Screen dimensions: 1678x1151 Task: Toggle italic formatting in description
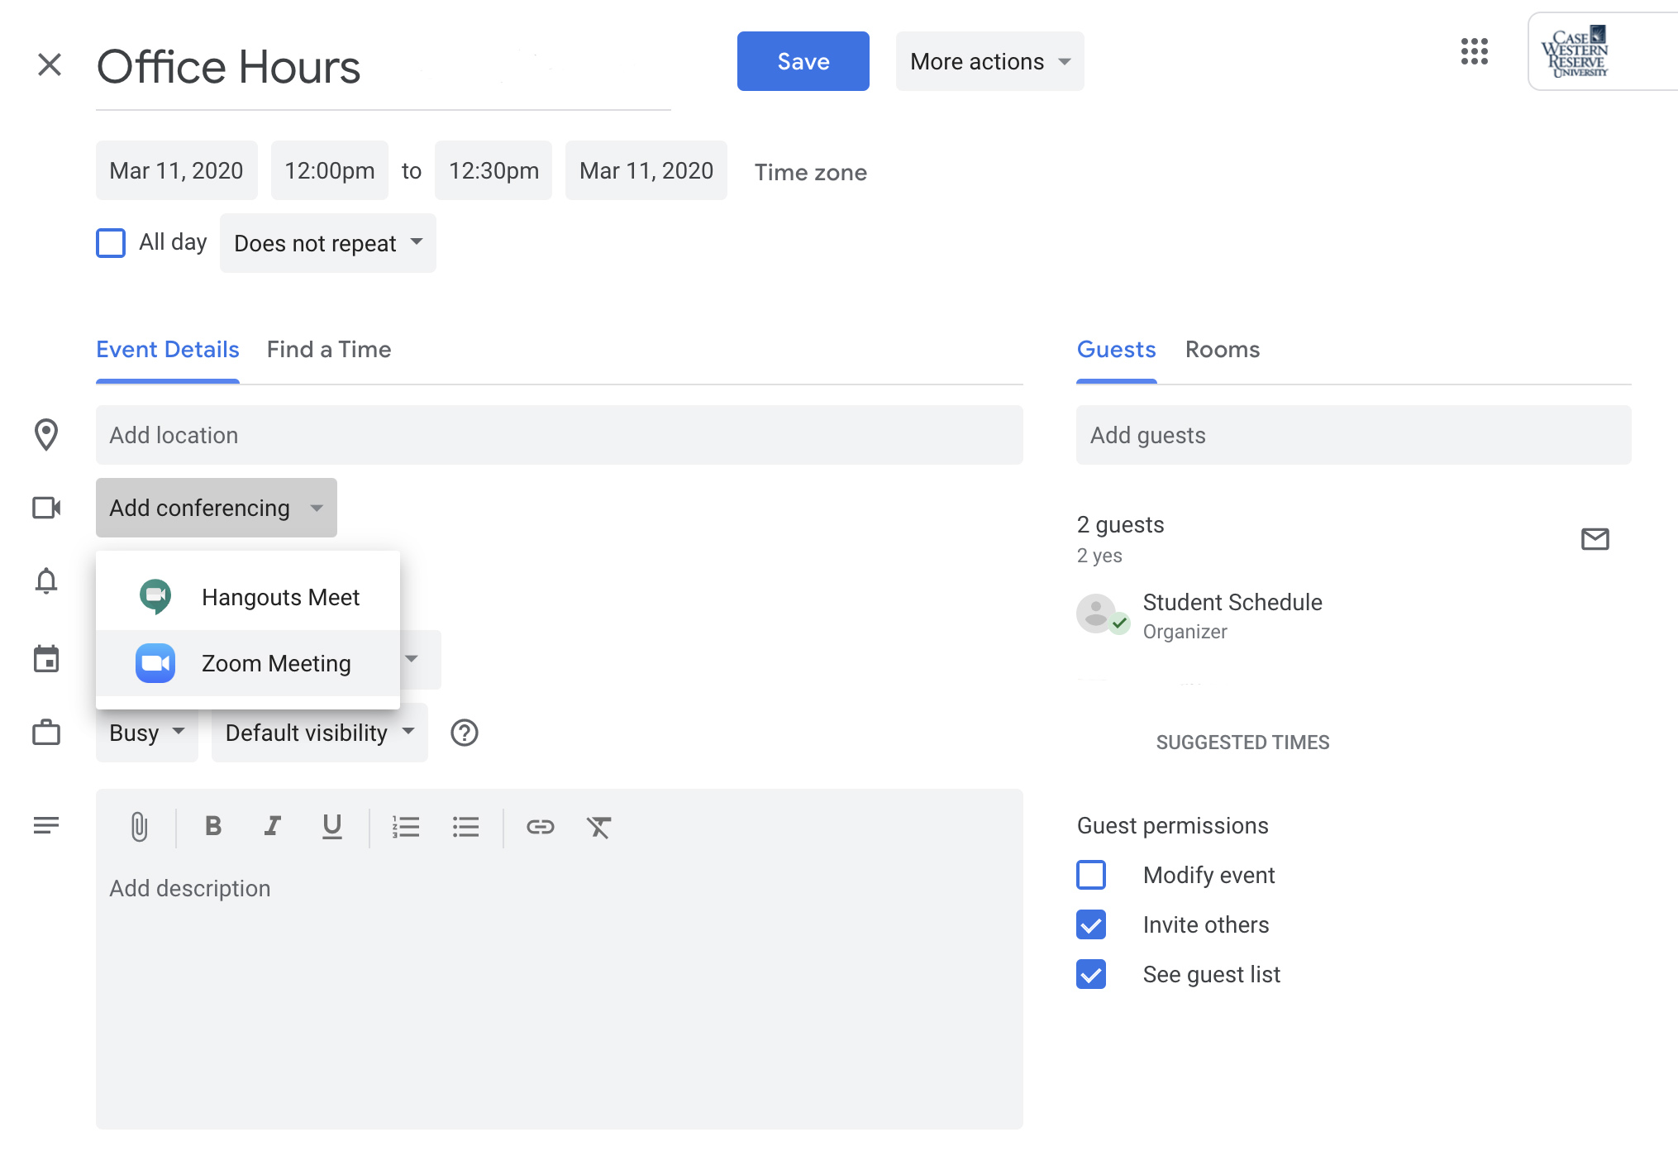click(272, 826)
